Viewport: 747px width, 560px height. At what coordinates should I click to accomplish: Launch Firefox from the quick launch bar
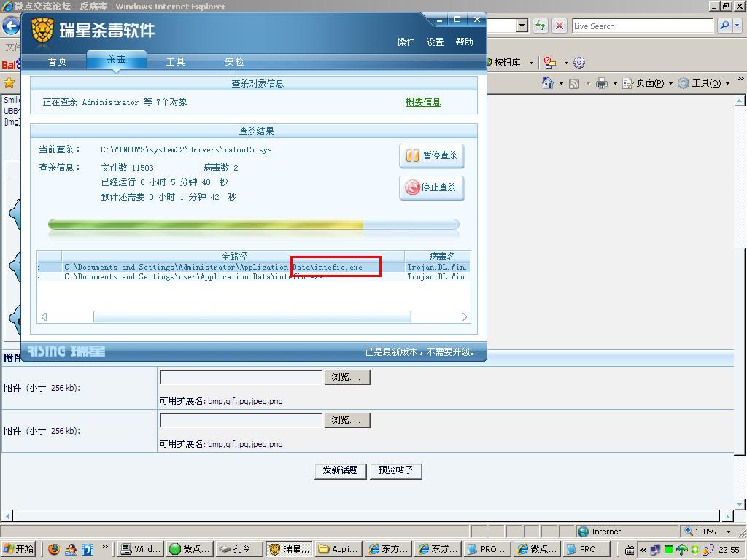click(54, 549)
